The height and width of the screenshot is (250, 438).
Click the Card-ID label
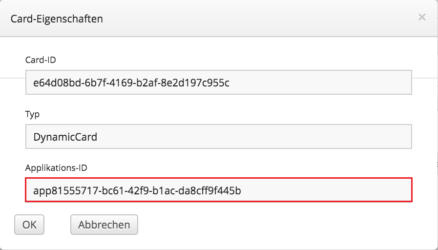pyautogui.click(x=41, y=60)
